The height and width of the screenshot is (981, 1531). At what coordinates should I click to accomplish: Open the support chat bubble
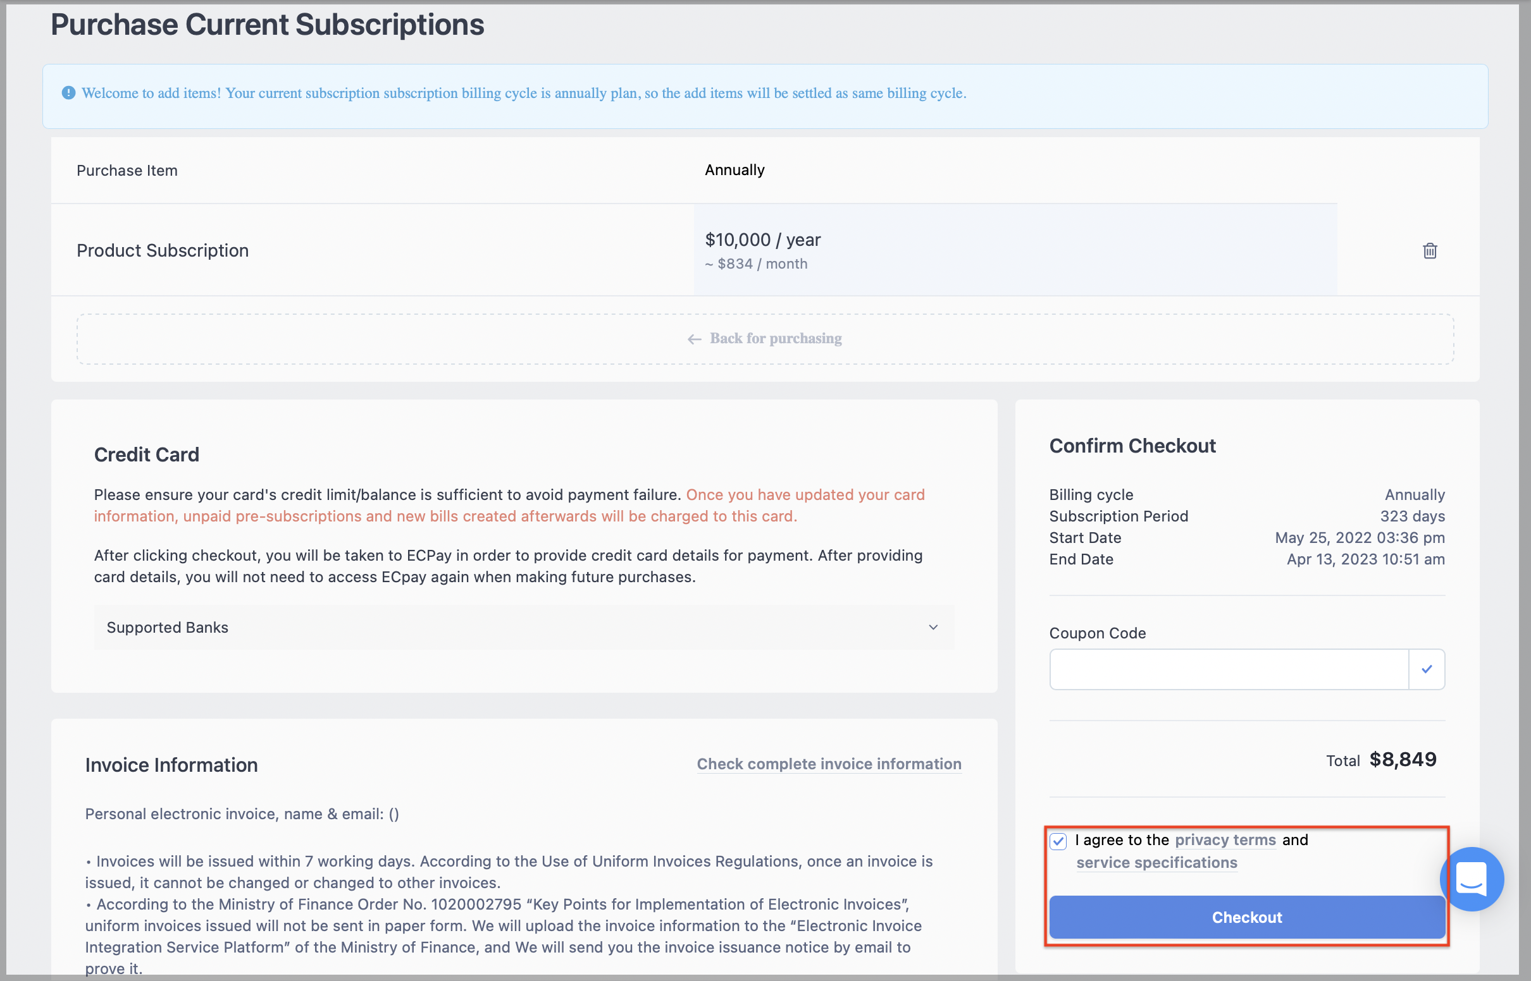coord(1472,879)
